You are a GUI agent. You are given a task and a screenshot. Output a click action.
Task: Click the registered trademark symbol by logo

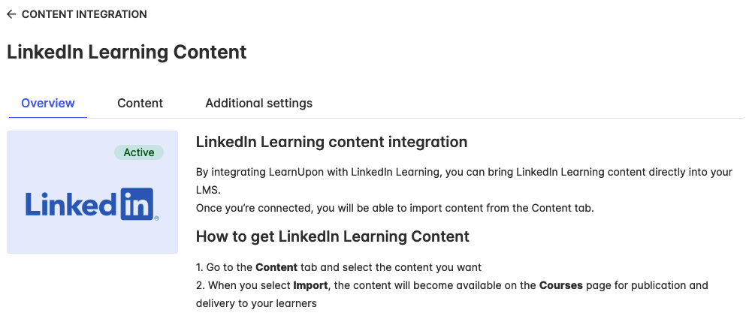(157, 218)
